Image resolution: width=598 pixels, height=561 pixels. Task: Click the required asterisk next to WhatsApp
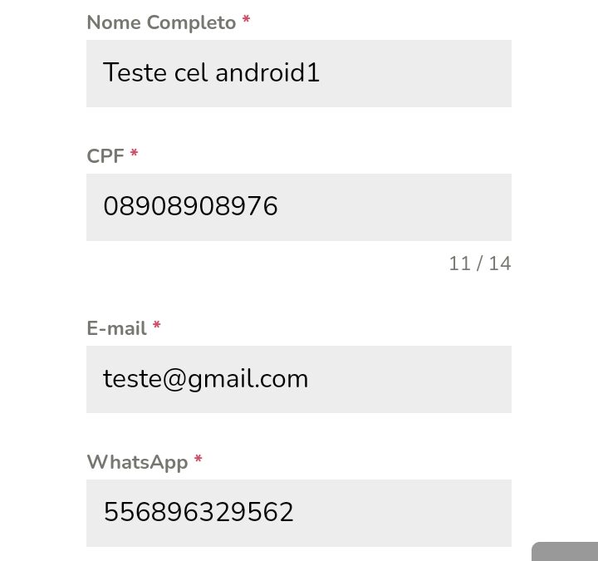coord(198,460)
